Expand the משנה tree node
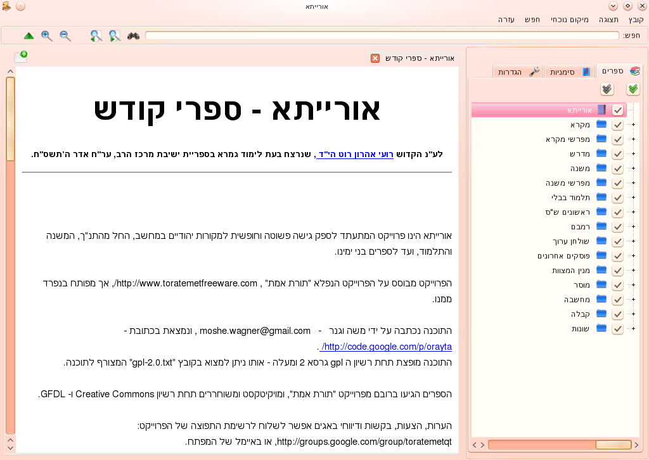 [633, 169]
